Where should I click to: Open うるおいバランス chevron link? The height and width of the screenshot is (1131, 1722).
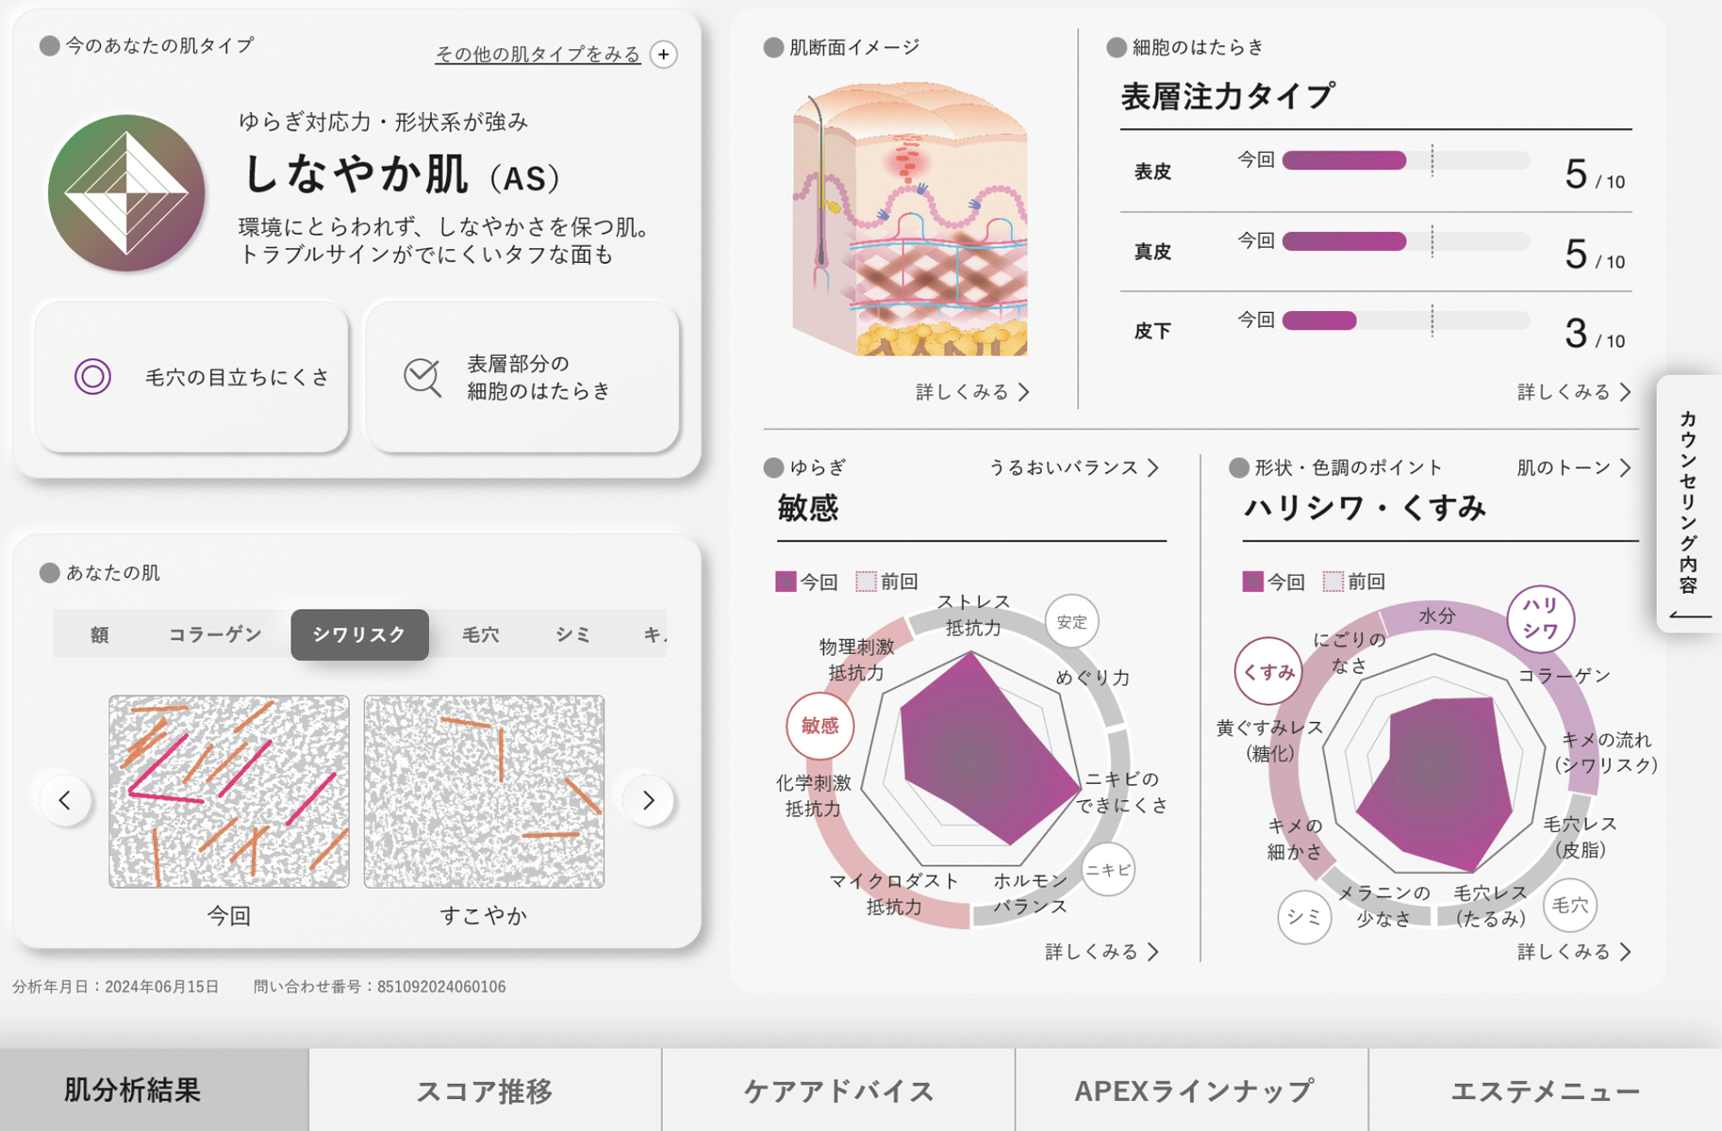point(1073,467)
